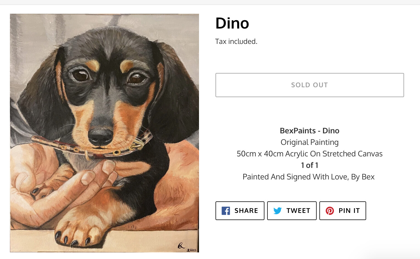The height and width of the screenshot is (259, 420).
Task: Select the BexPaints - Dino heading text
Action: 309,131
